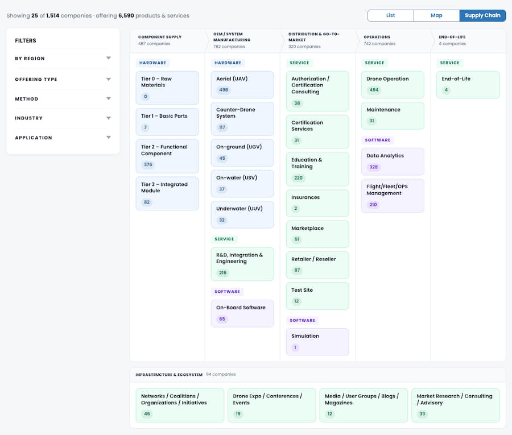Open the Maintenance card

coord(393,115)
